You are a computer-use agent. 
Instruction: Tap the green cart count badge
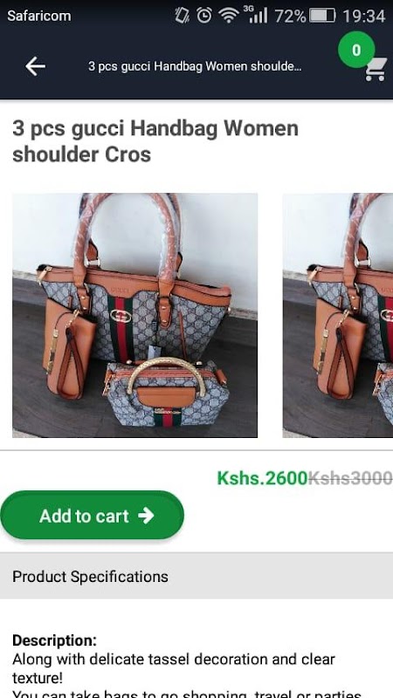pos(356,50)
